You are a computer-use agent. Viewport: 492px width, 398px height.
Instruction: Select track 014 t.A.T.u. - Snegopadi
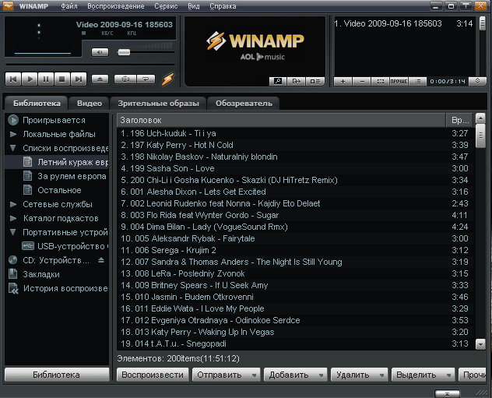coord(295,343)
